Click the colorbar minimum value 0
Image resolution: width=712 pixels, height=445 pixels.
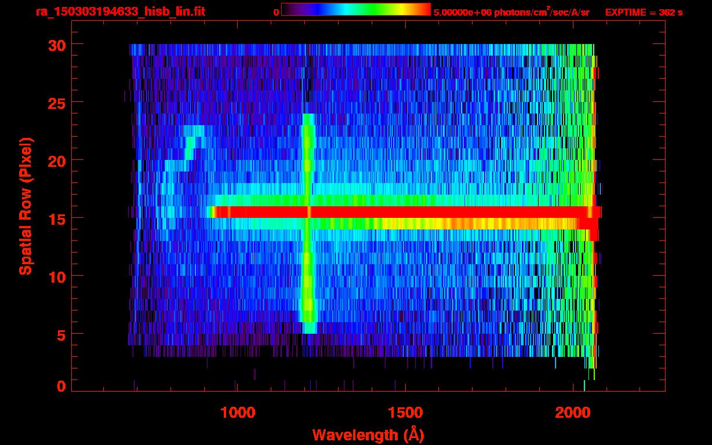(x=277, y=12)
